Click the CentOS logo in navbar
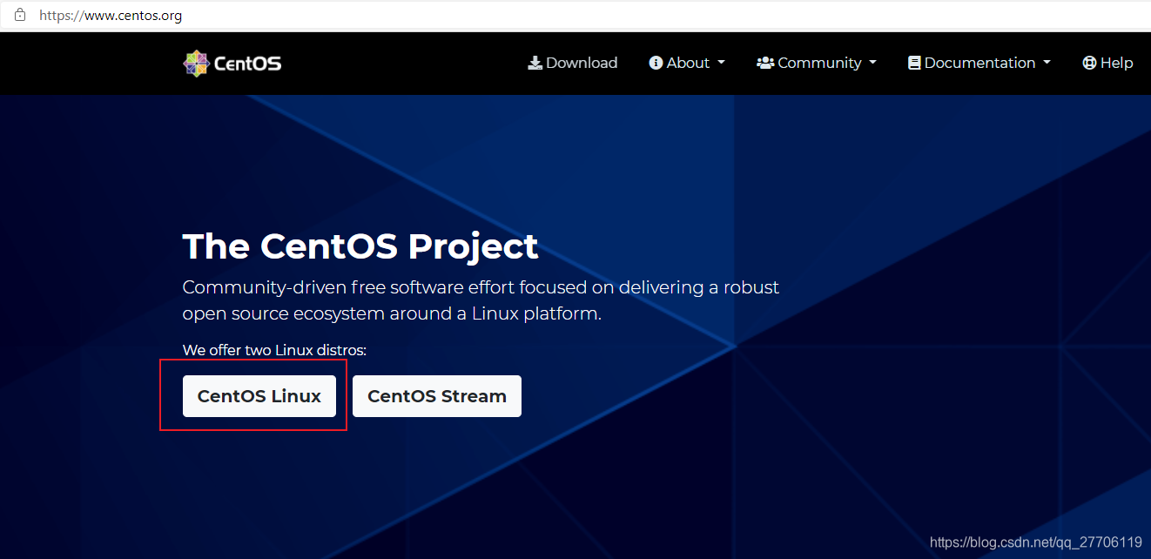Image resolution: width=1151 pixels, height=559 pixels. pos(232,64)
